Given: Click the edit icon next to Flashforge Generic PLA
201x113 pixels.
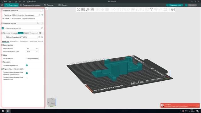Looking at the screenshot, I should 42,28.
